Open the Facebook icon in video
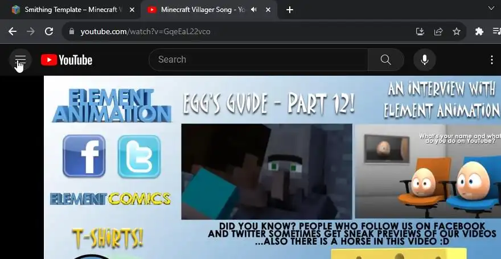Image resolution: width=501 pixels, height=259 pixels. click(84, 156)
